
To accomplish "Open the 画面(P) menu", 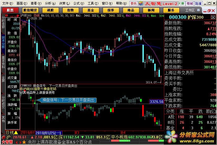I will point(22,3).
